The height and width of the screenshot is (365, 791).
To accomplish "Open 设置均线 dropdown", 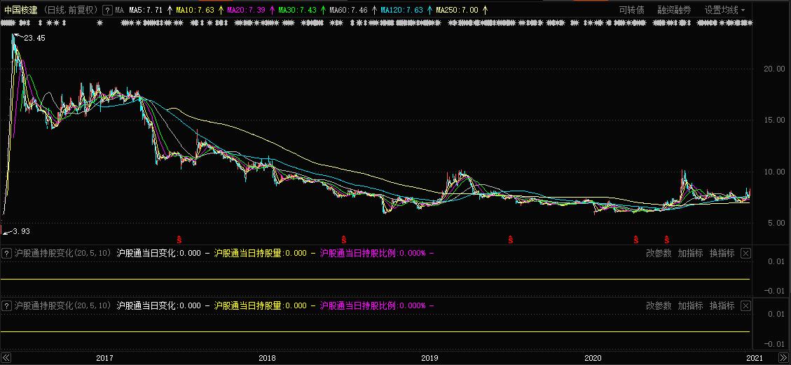I will pos(724,10).
